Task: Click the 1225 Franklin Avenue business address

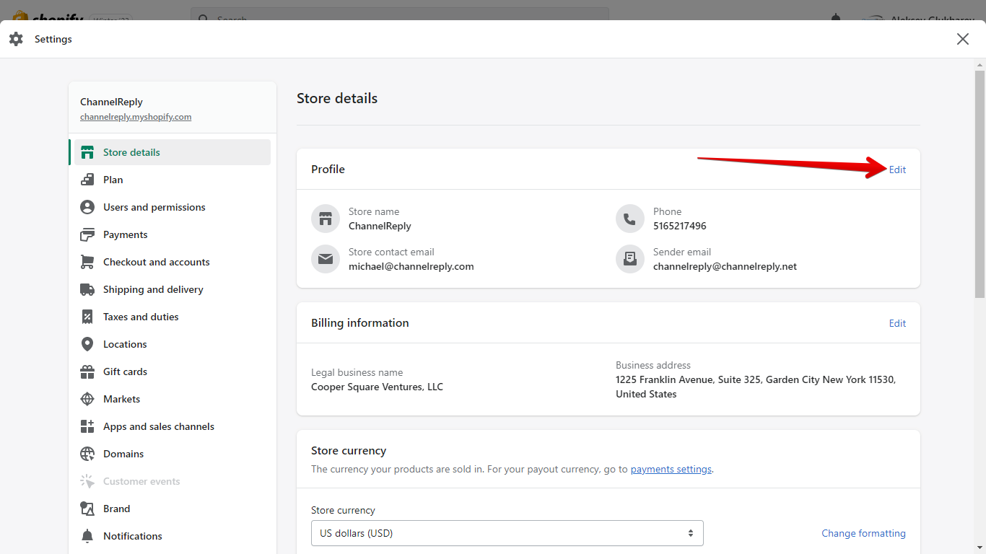Action: 756,387
